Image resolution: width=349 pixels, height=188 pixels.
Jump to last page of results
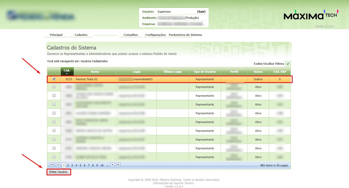pyautogui.click(x=118, y=165)
